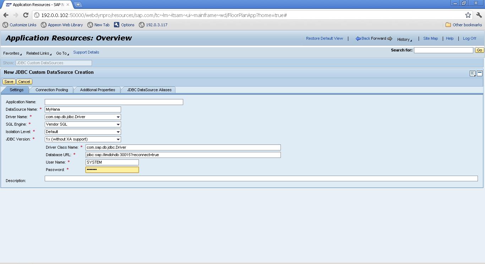Open the Favorites menu
The height and width of the screenshot is (264, 485).
(x=12, y=53)
